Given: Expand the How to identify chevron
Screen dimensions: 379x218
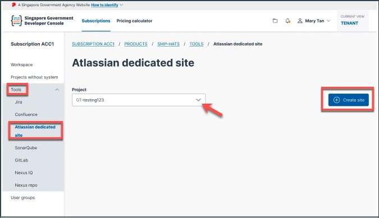Looking at the screenshot, I should point(121,5).
